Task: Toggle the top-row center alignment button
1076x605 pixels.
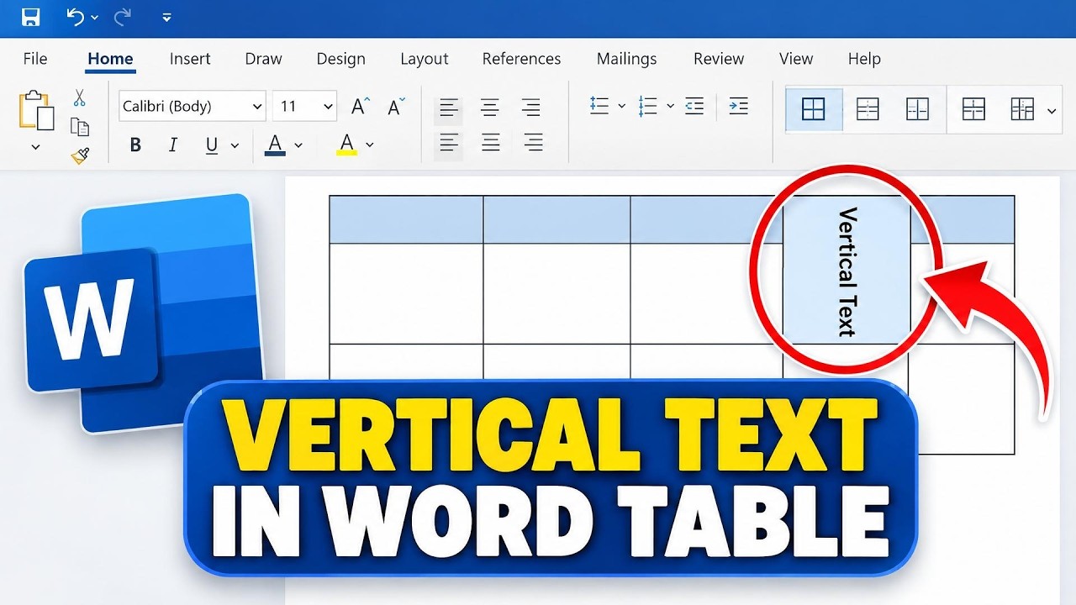Action: coord(490,108)
